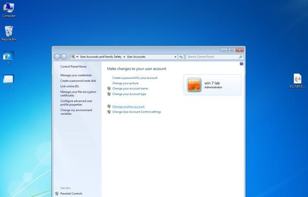Select desktop icon labeled 1
This screenshot has height=197, width=308.
[9, 58]
